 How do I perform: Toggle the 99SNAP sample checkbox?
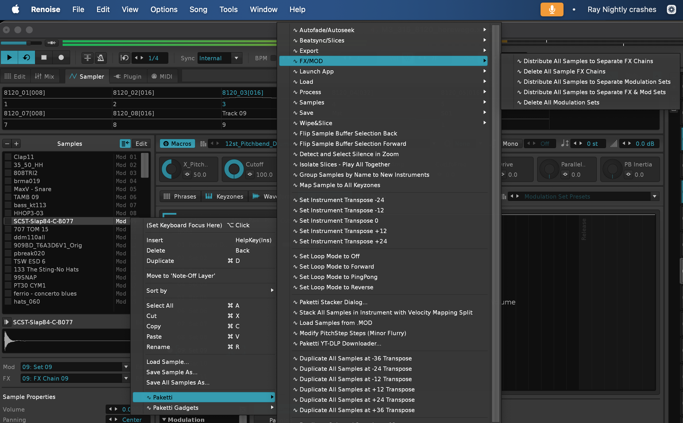click(x=8, y=278)
